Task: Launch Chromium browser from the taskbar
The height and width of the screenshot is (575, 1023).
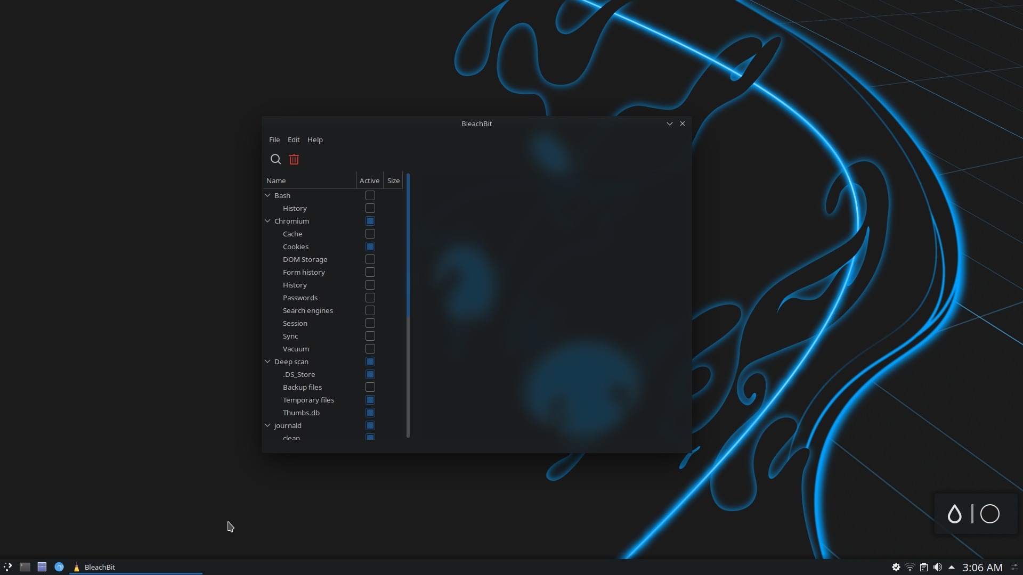Action: 59,567
